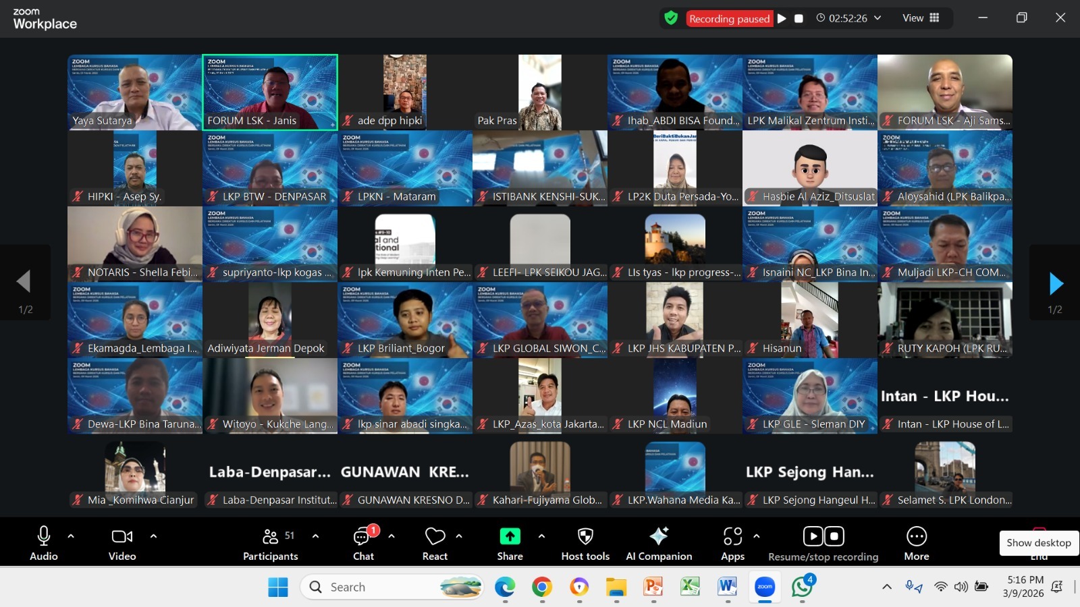Open the Participants panel
The height and width of the screenshot is (607, 1080).
point(271,541)
